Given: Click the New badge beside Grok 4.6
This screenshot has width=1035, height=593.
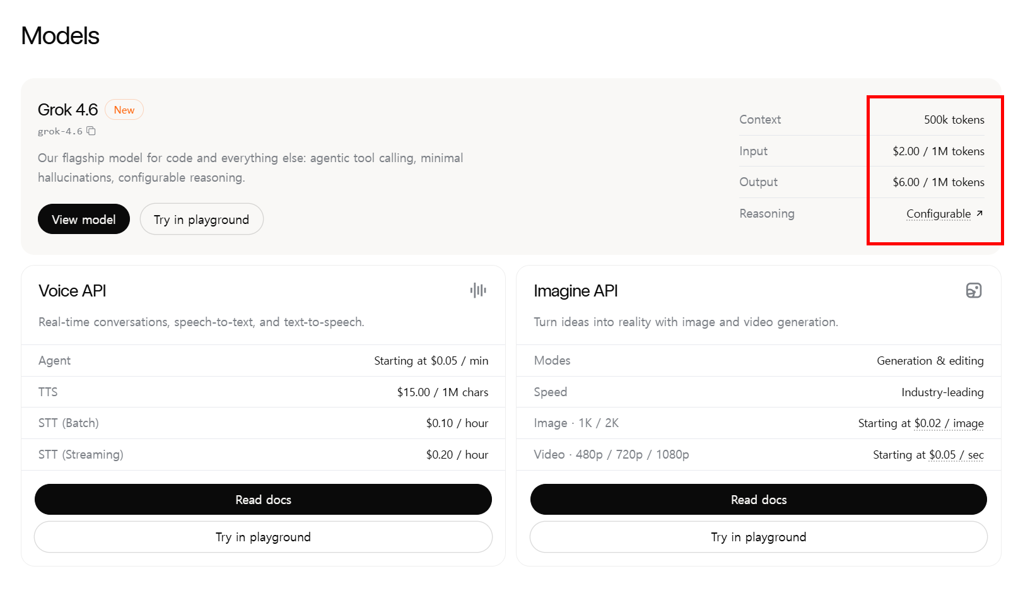Looking at the screenshot, I should coord(124,110).
